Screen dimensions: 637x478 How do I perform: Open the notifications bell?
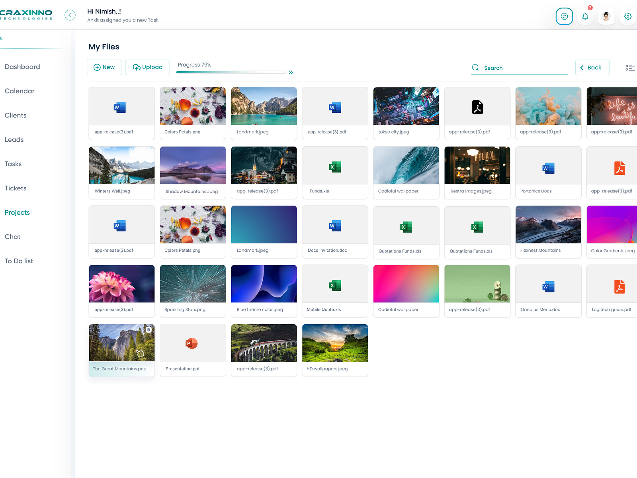(x=585, y=16)
